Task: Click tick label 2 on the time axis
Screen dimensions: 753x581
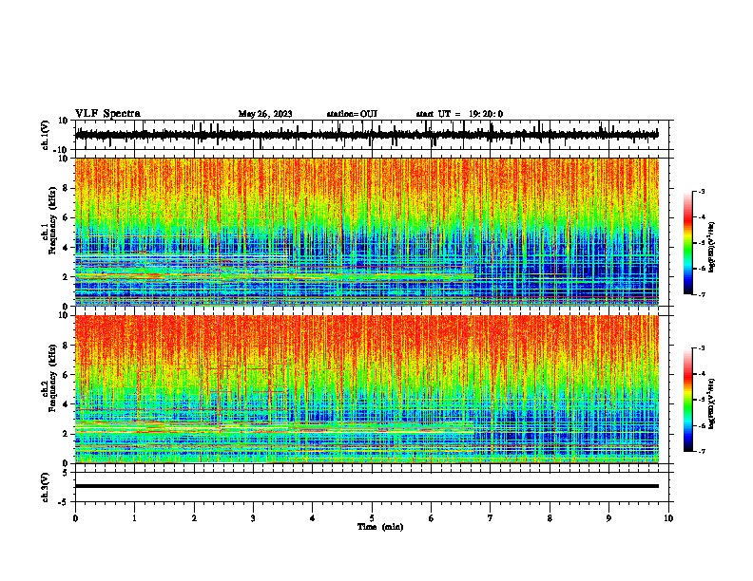Action: point(194,518)
